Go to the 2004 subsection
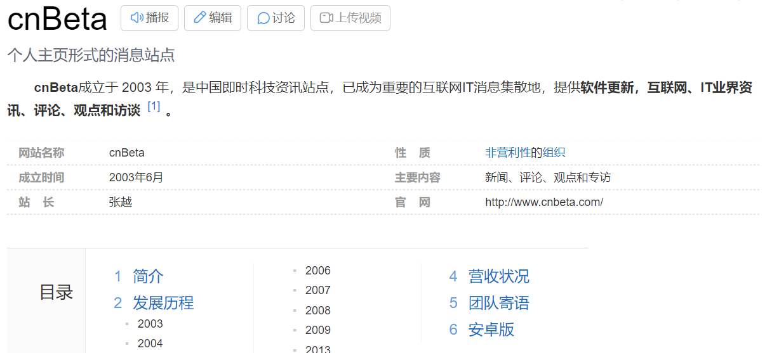This screenshot has width=779, height=353. pos(150,343)
